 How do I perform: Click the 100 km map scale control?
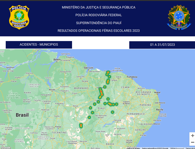[177, 148]
